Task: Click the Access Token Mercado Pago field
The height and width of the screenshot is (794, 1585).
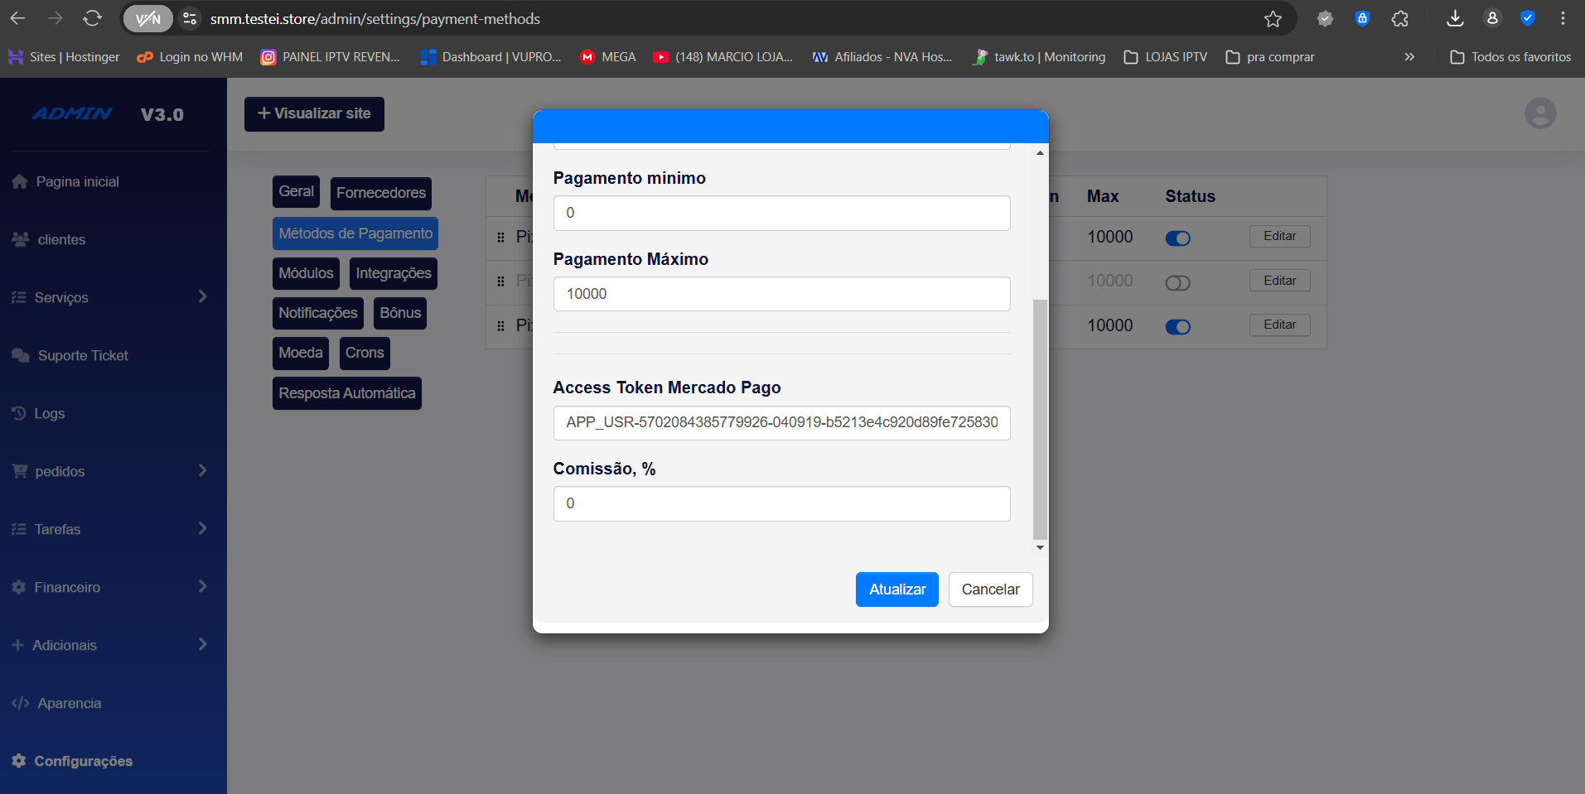Action: click(x=781, y=423)
